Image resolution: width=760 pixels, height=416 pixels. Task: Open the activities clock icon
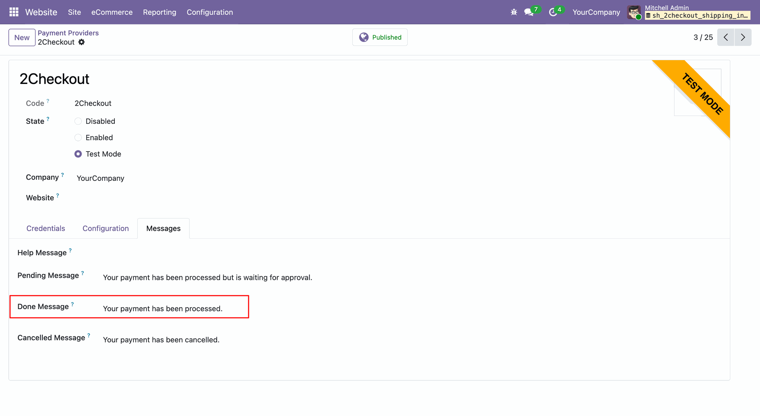(553, 12)
